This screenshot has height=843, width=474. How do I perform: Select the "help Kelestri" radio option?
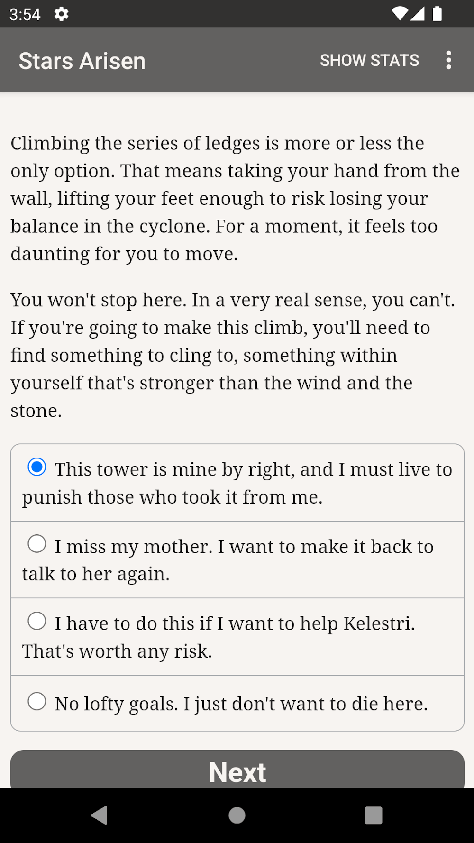point(37,621)
